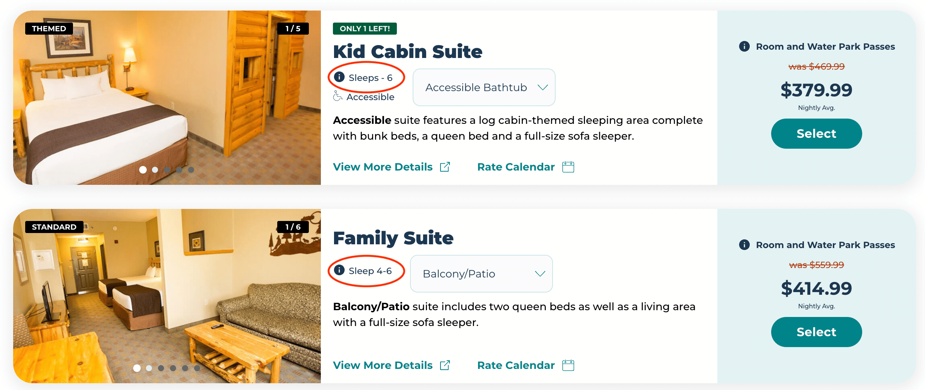
Task: Open Kid Cabin Suite details external-link icon
Action: tap(445, 167)
